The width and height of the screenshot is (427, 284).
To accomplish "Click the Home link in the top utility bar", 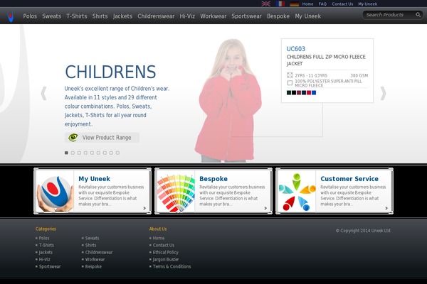I will (307, 4).
